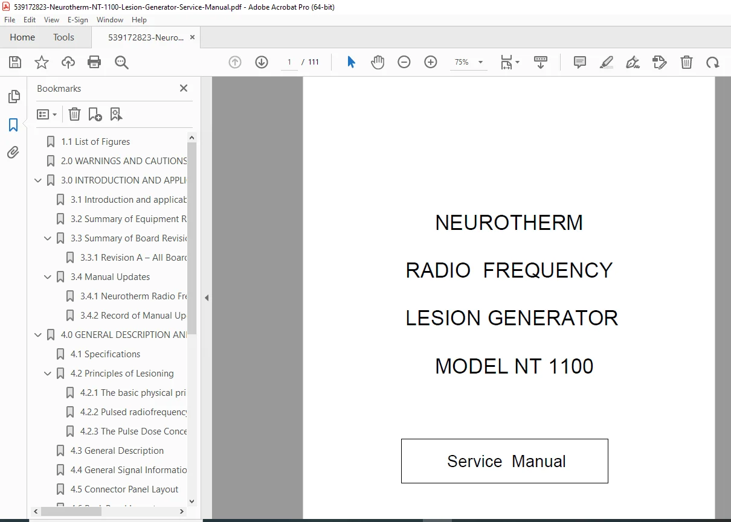Choose the arrow Selection tool
This screenshot has height=522, width=731.
tap(351, 62)
